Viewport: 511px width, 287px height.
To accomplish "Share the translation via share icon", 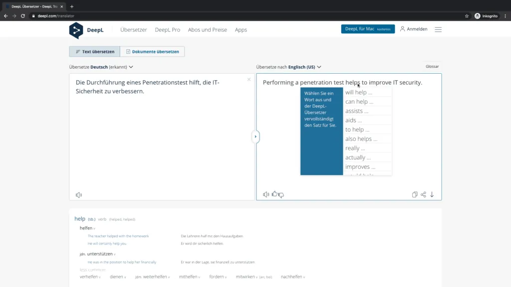I will 423,195.
